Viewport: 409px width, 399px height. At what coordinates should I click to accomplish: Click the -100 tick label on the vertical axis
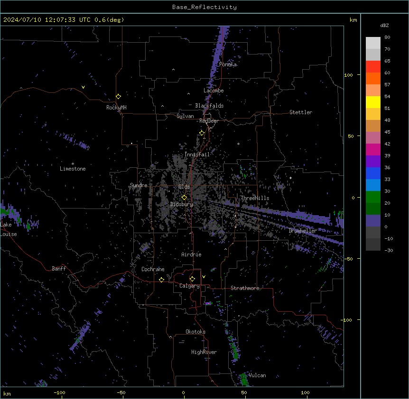tap(347, 320)
